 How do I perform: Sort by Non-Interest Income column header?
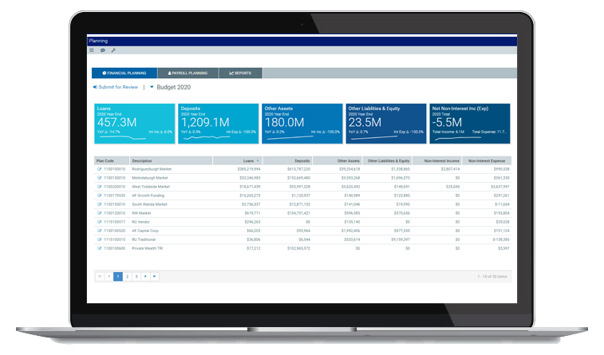pyautogui.click(x=437, y=160)
